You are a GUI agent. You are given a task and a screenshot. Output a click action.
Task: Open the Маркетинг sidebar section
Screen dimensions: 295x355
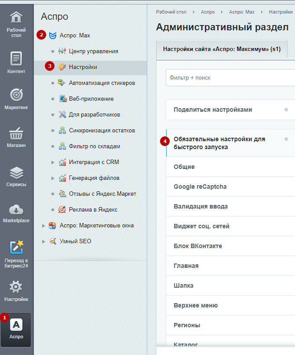(x=16, y=99)
